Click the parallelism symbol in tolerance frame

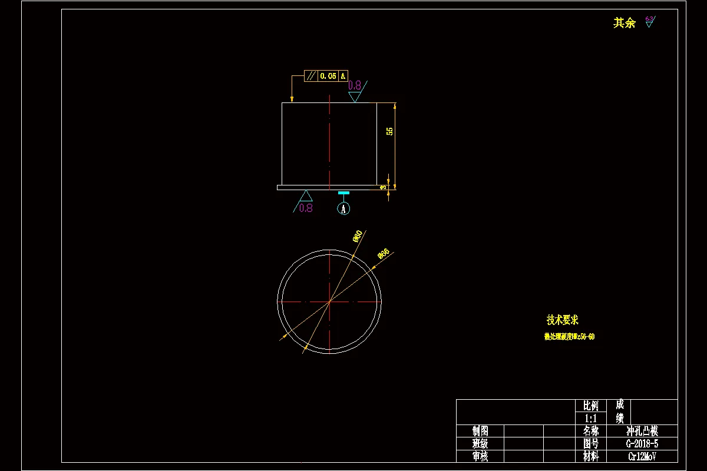pos(310,76)
